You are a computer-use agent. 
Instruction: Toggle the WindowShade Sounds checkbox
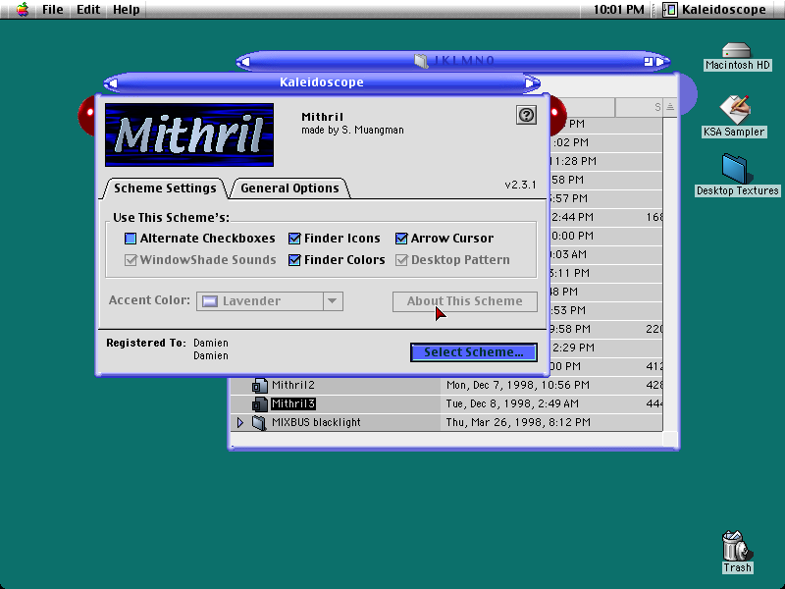pyautogui.click(x=131, y=260)
